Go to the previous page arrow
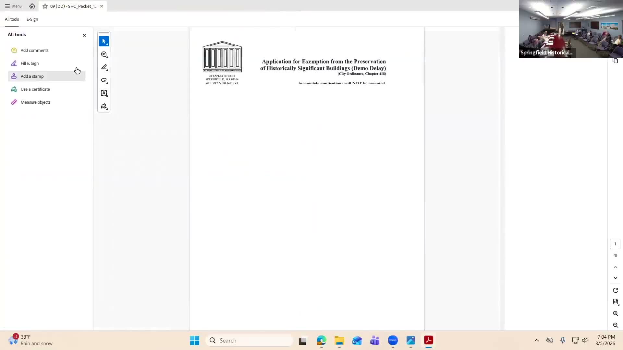Image resolution: width=623 pixels, height=350 pixels. (615, 267)
